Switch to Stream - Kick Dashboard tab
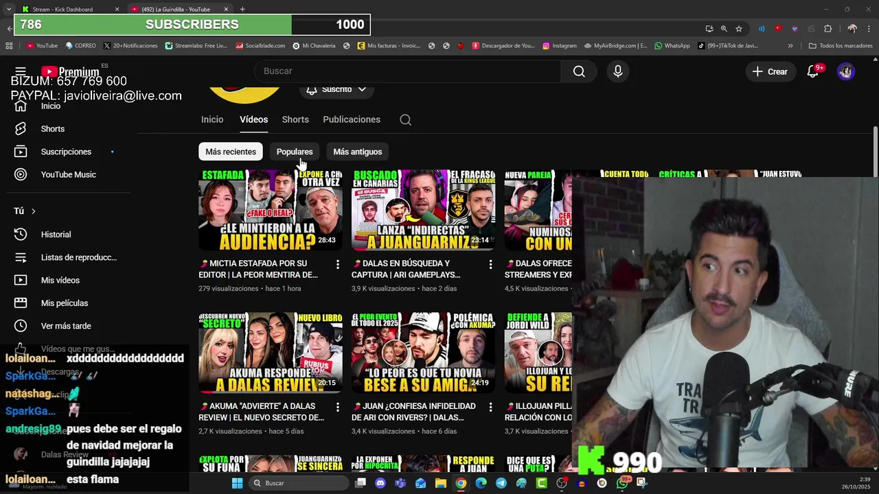Viewport: 879px width, 494px height. click(70, 10)
